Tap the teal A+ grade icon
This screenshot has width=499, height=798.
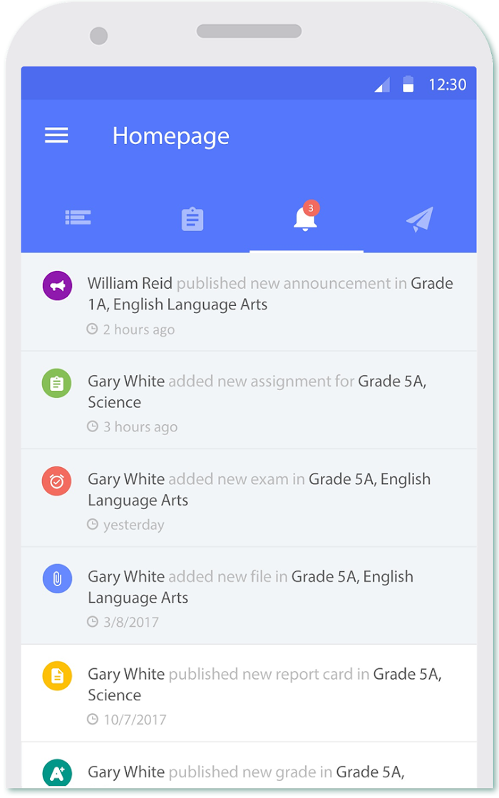(x=57, y=774)
